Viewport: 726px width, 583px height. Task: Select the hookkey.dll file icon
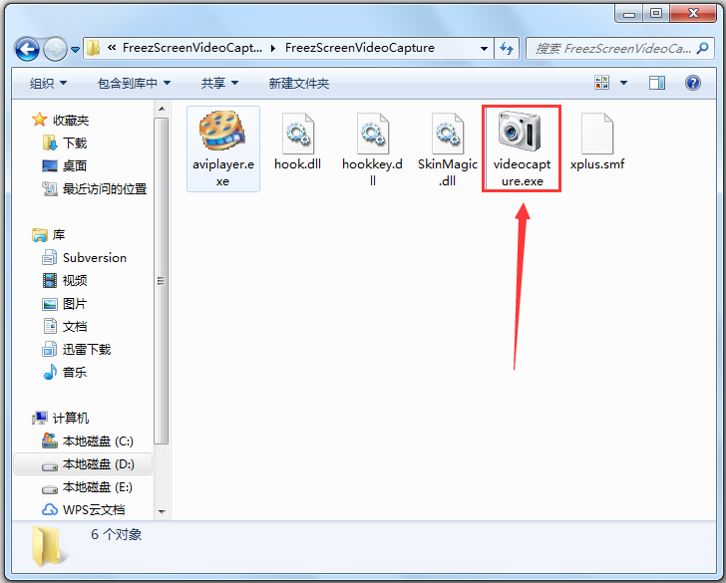tap(372, 134)
